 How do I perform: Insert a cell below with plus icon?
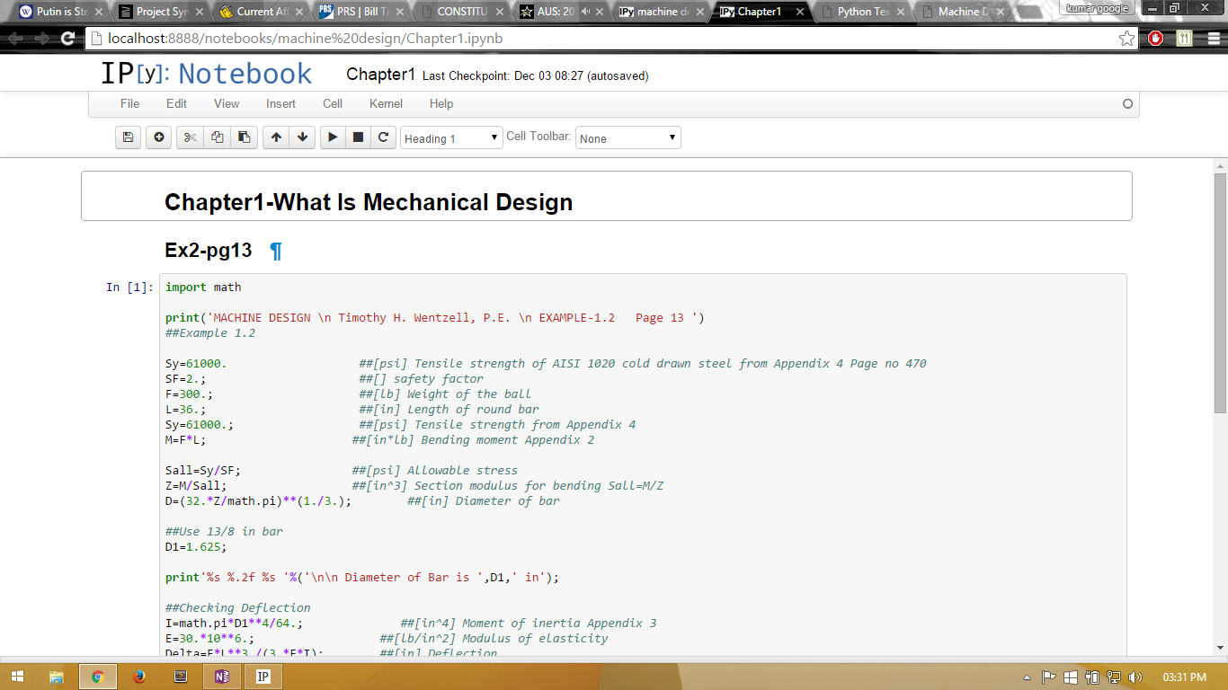[x=159, y=137]
